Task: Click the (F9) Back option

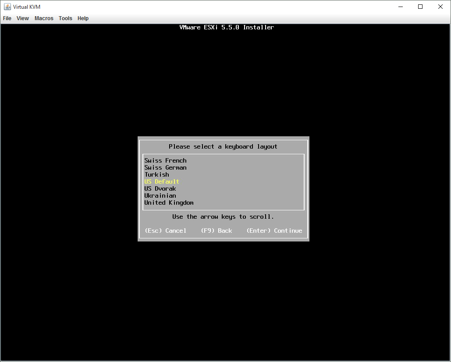Action: point(216,231)
